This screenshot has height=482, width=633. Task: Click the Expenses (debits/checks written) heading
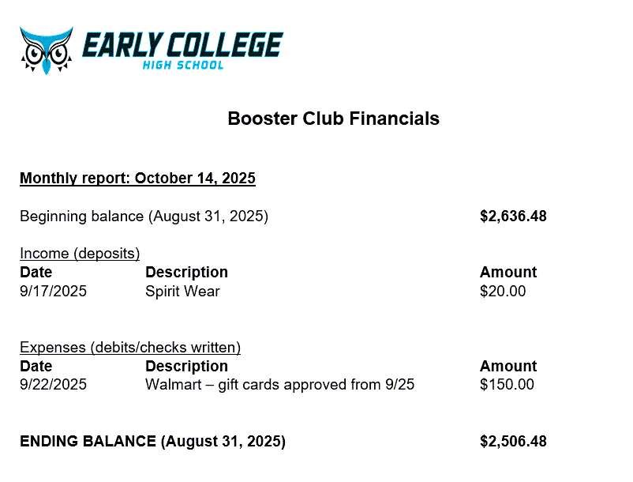tap(130, 348)
